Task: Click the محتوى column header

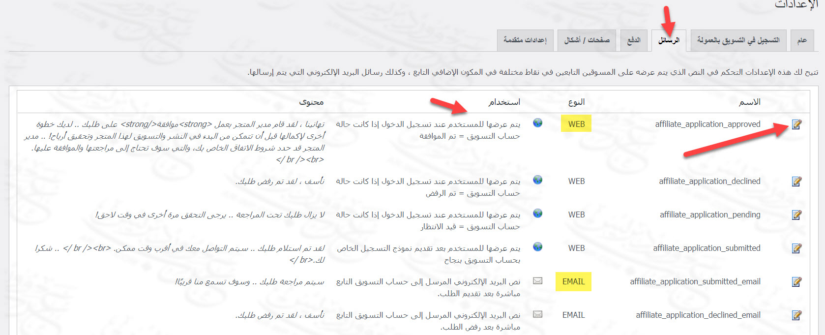Action: point(311,102)
